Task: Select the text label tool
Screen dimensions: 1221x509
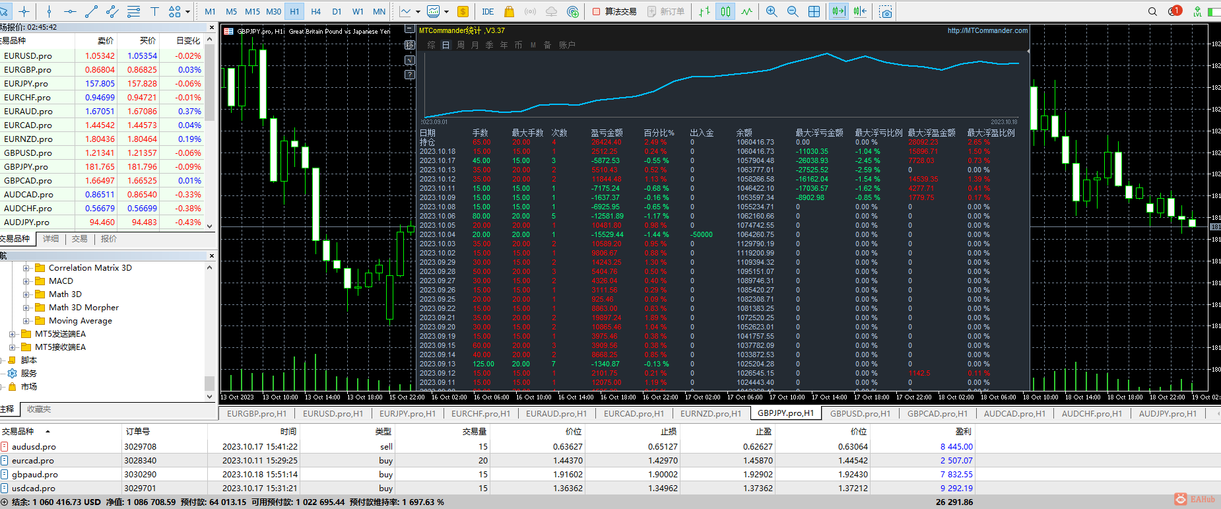Action: [154, 11]
